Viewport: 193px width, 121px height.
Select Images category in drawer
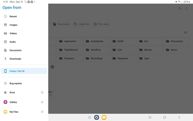[x=13, y=25]
